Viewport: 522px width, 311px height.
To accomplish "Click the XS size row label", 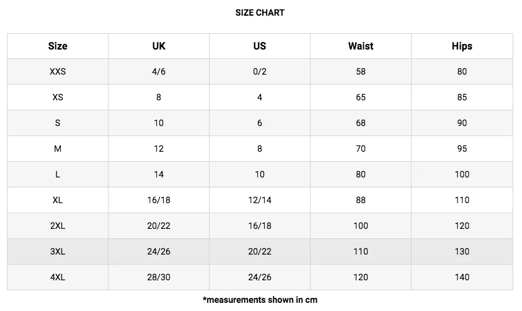I will [58, 97].
